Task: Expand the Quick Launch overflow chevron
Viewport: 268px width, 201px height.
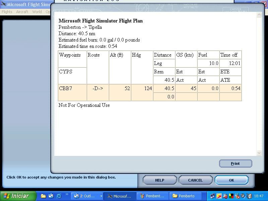Action: (67, 194)
